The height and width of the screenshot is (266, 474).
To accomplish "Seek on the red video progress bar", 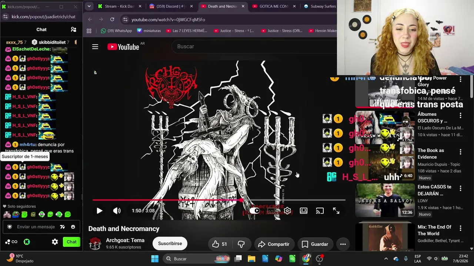I will pos(219,200).
